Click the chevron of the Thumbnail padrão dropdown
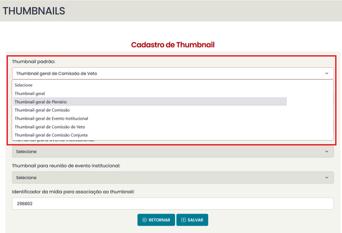Viewport: 342px width, 233px height. click(x=327, y=73)
